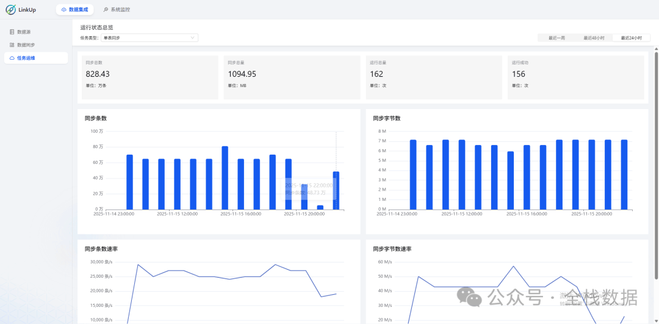Select the 最近一周 time range
This screenshot has width=659, height=324.
(556, 38)
